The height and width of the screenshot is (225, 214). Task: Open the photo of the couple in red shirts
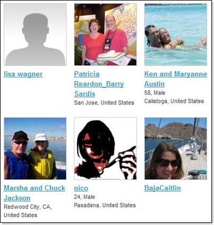coord(105,34)
